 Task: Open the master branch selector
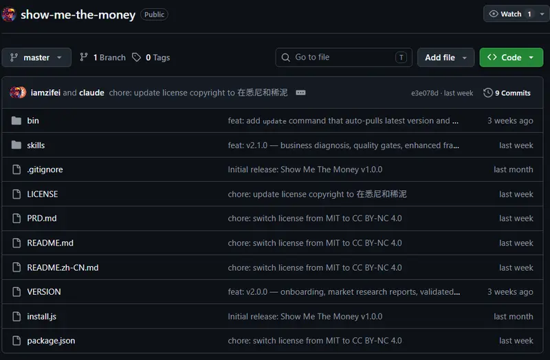(x=36, y=58)
